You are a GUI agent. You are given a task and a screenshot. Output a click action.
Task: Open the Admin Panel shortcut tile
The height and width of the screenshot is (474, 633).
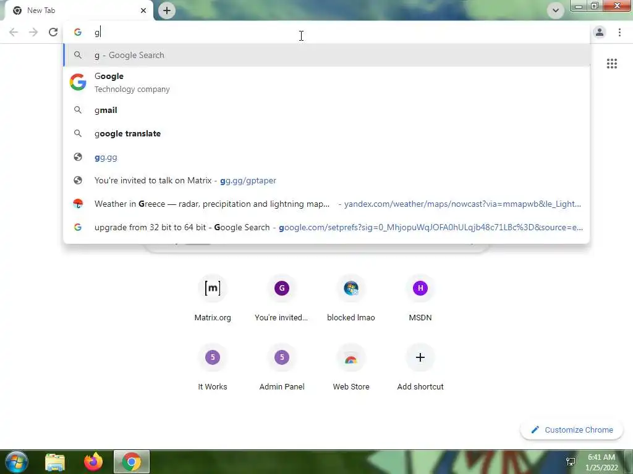[x=281, y=368]
